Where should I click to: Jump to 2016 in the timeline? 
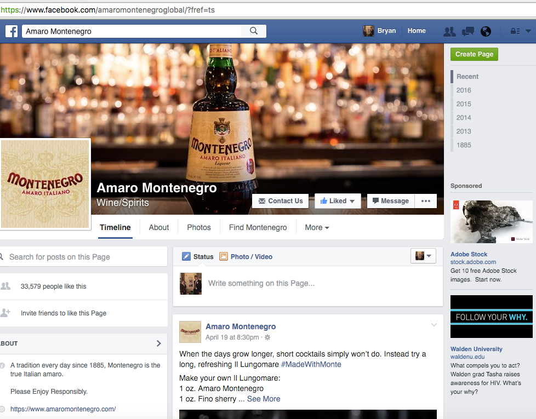coord(464,90)
